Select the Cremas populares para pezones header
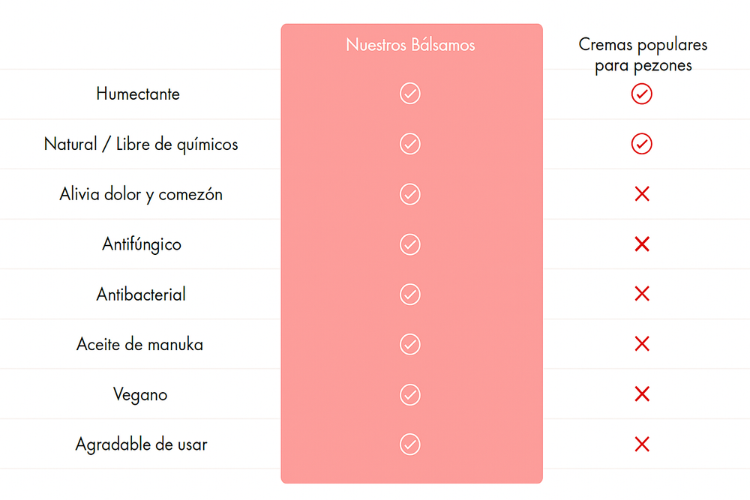This screenshot has width=750, height=500. pyautogui.click(x=643, y=55)
